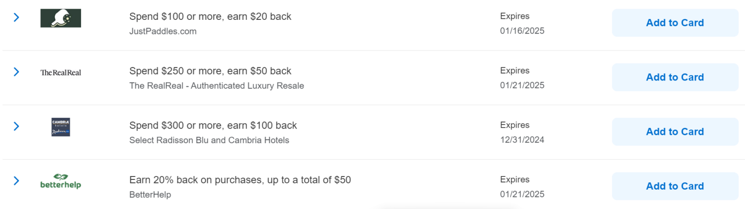The height and width of the screenshot is (209, 745).
Task: Expand the JustPaddles.com offer details
Action: coord(16,17)
